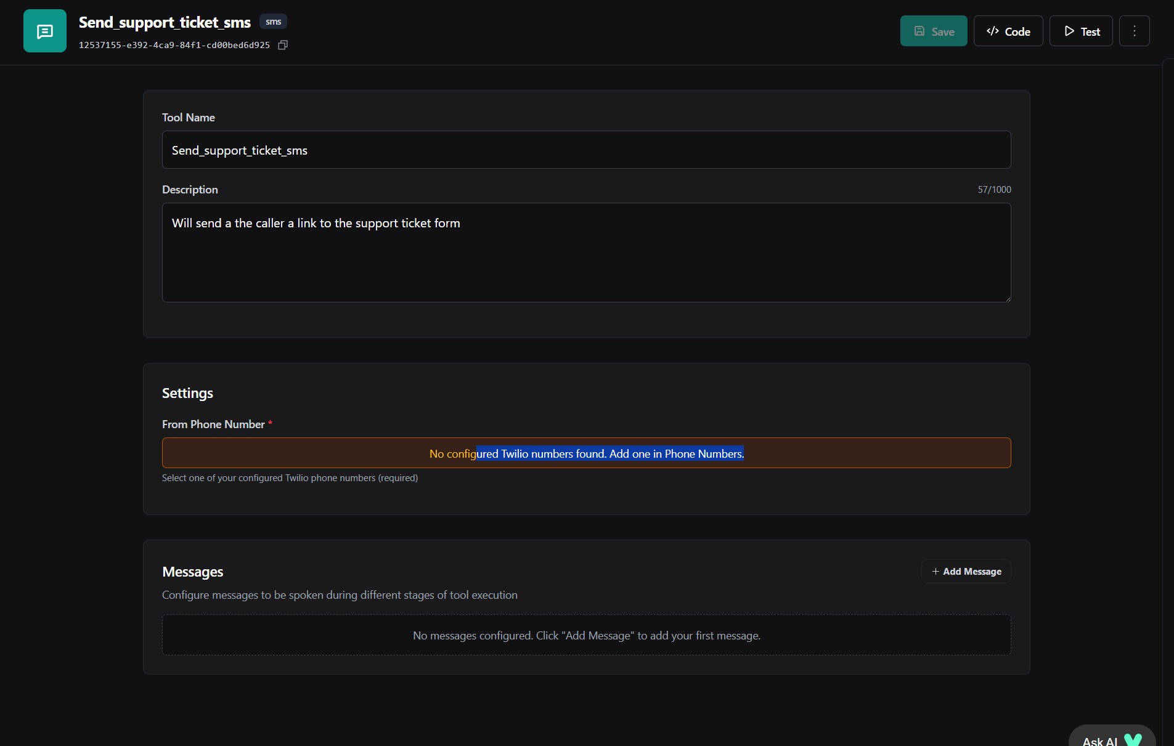
Task: Click the sms type badge
Action: 273,22
